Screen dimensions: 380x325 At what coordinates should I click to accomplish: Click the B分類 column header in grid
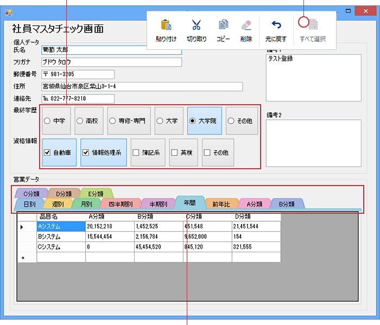pyautogui.click(x=159, y=216)
